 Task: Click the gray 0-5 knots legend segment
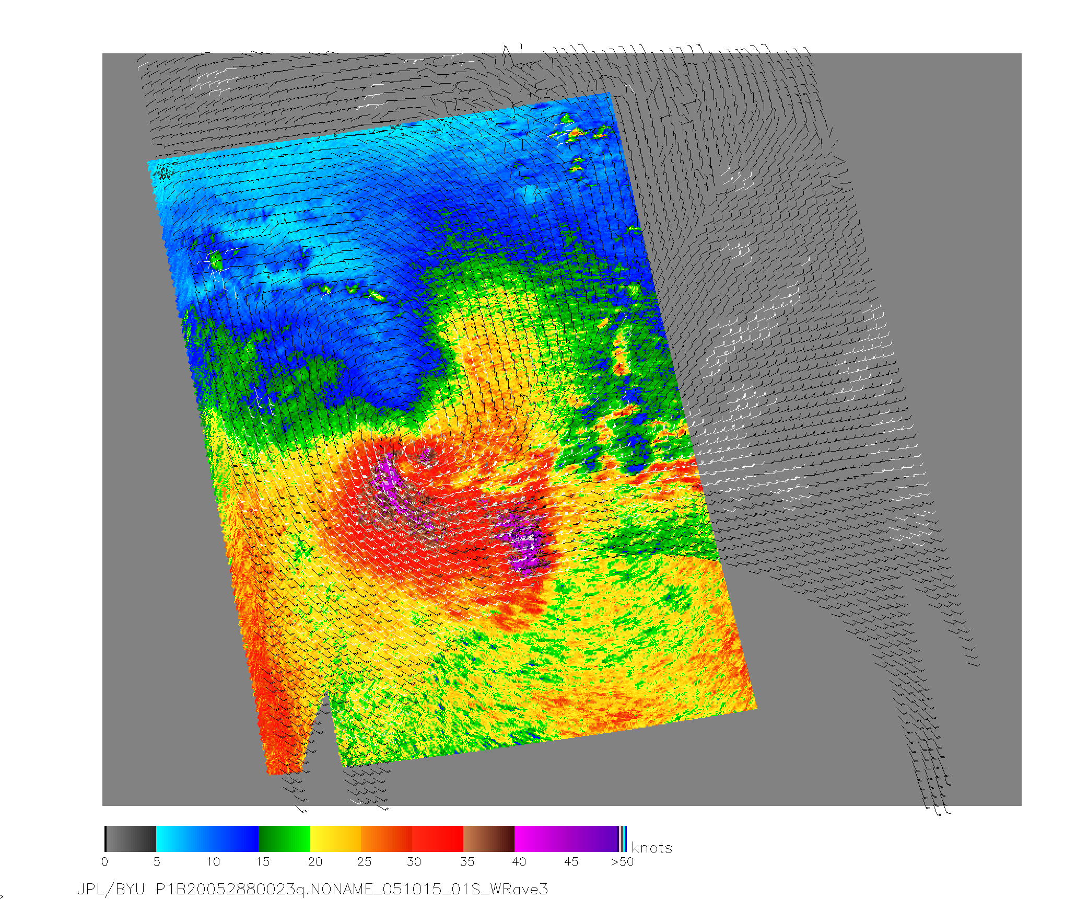(131, 839)
